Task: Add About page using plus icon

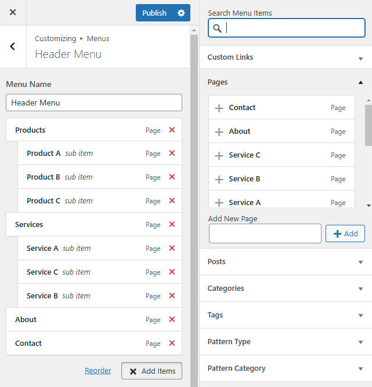Action: point(219,132)
